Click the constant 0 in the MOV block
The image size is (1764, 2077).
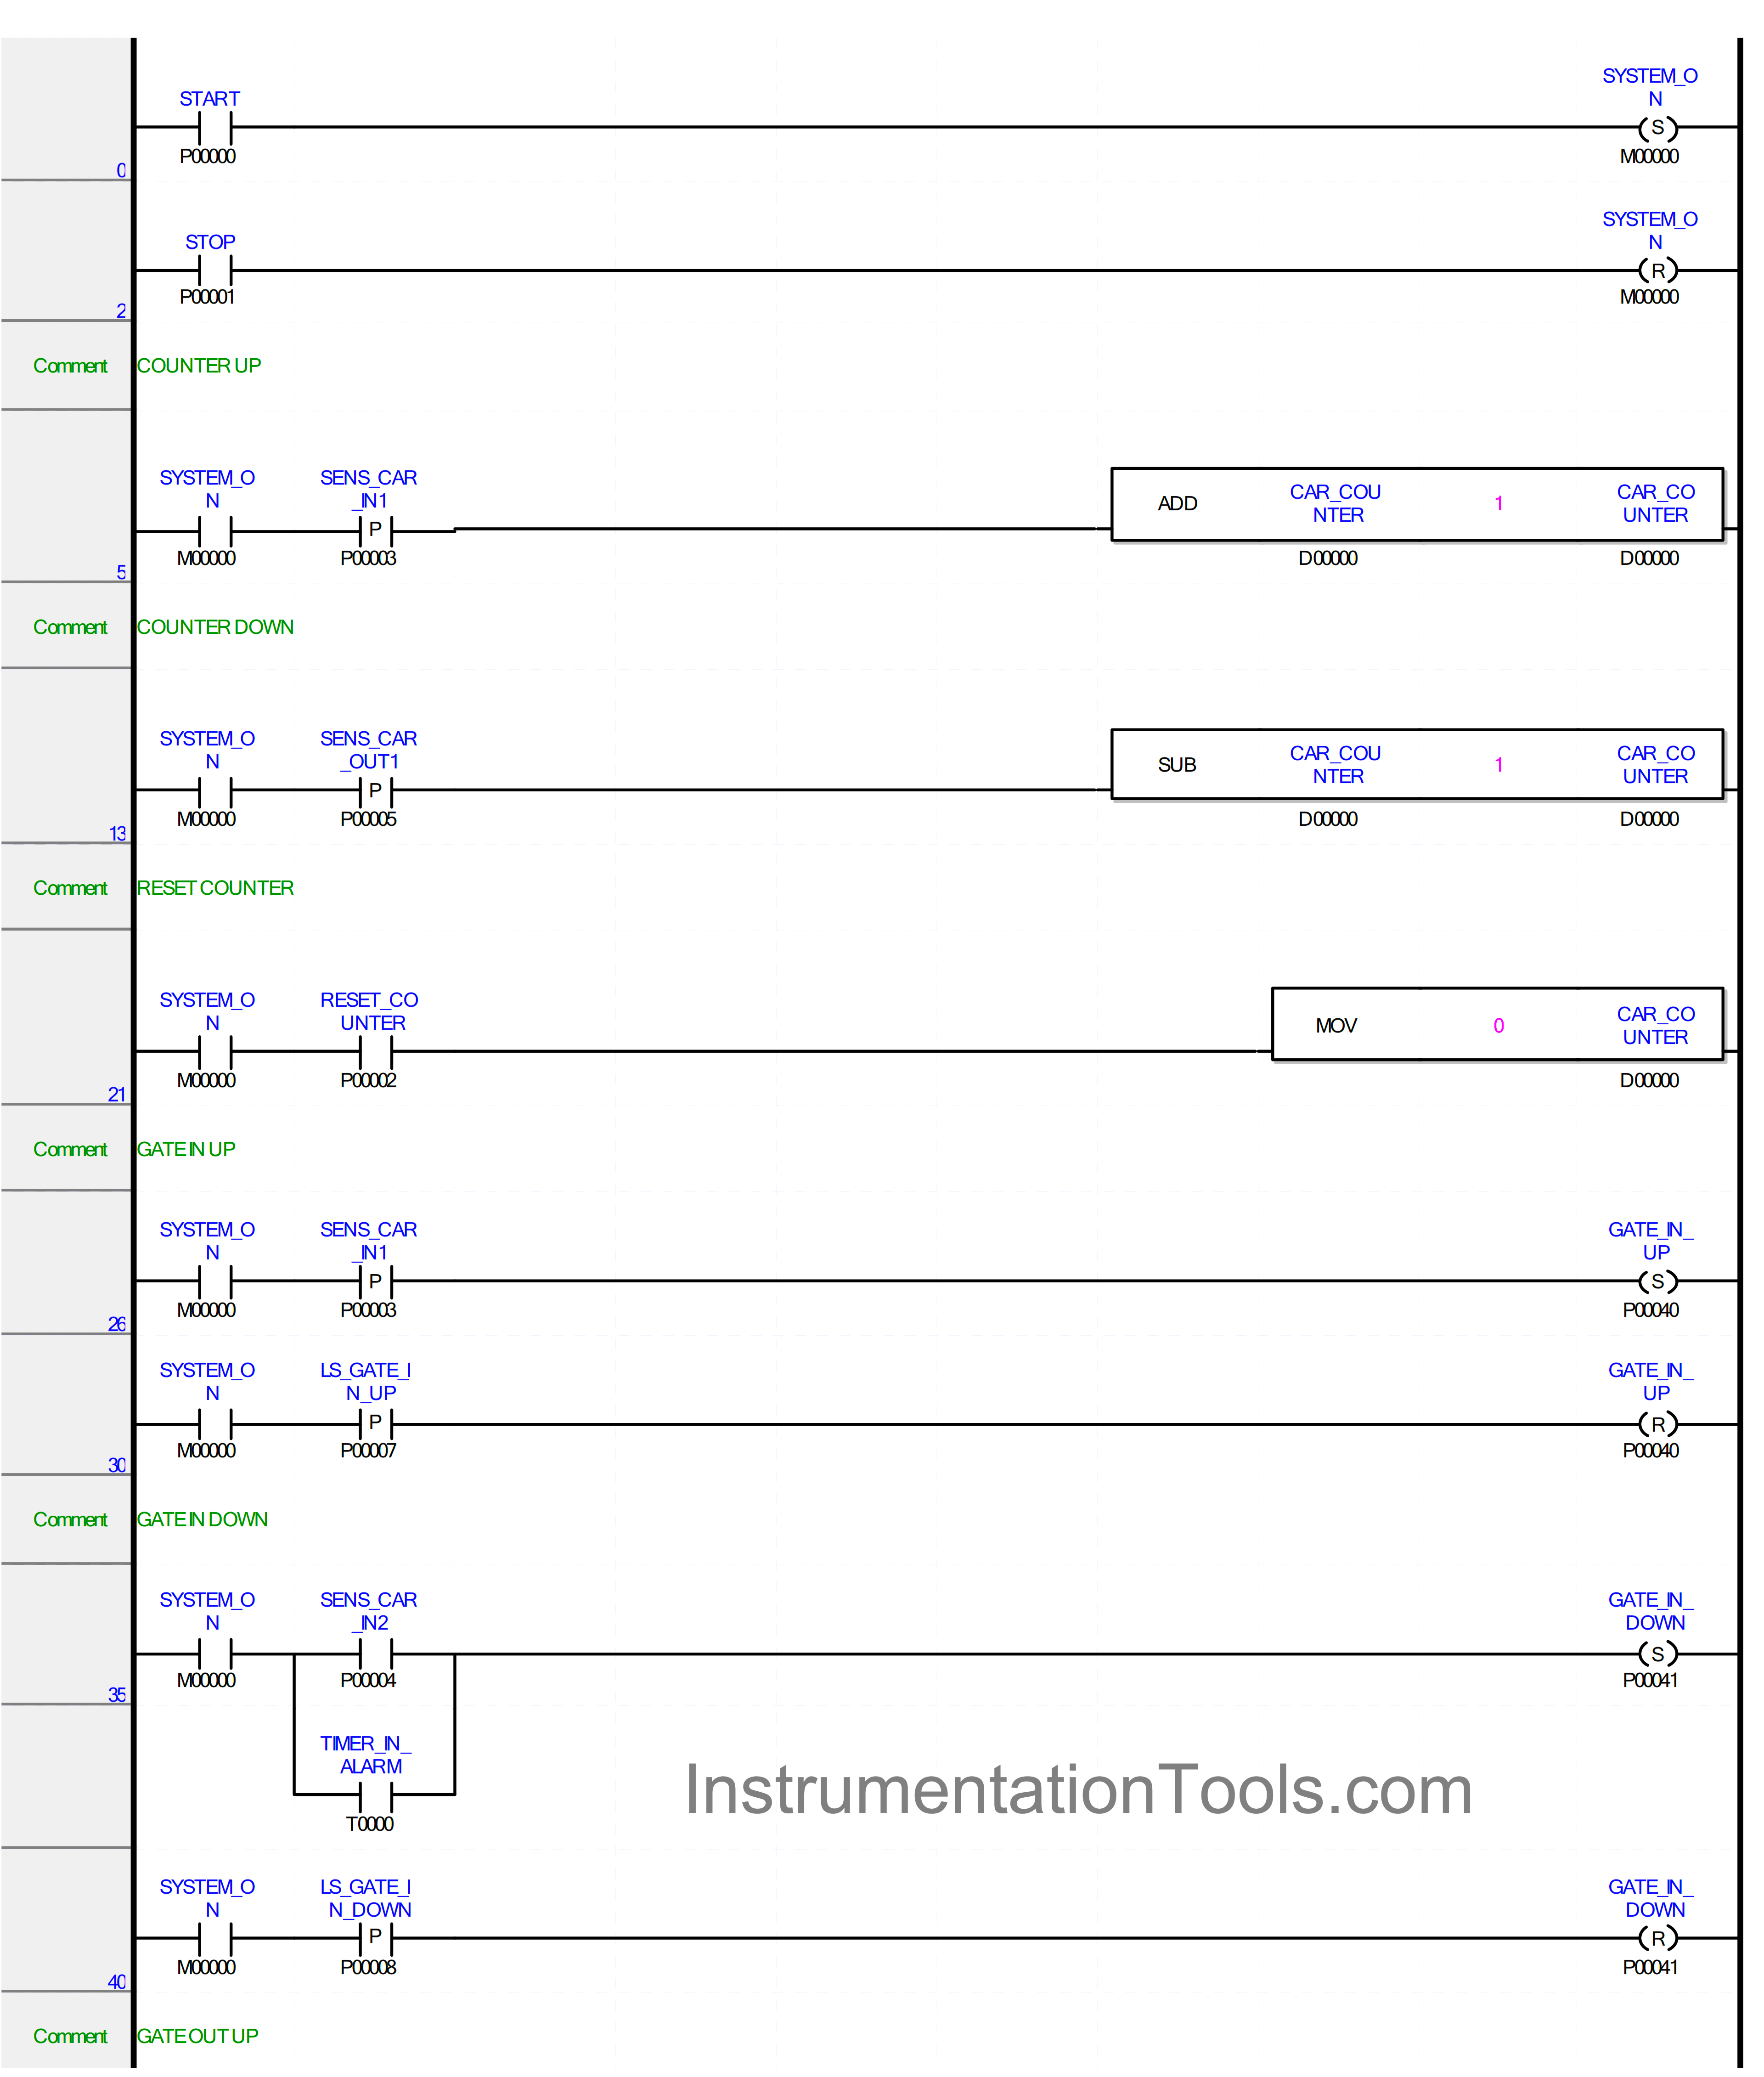[1498, 1026]
